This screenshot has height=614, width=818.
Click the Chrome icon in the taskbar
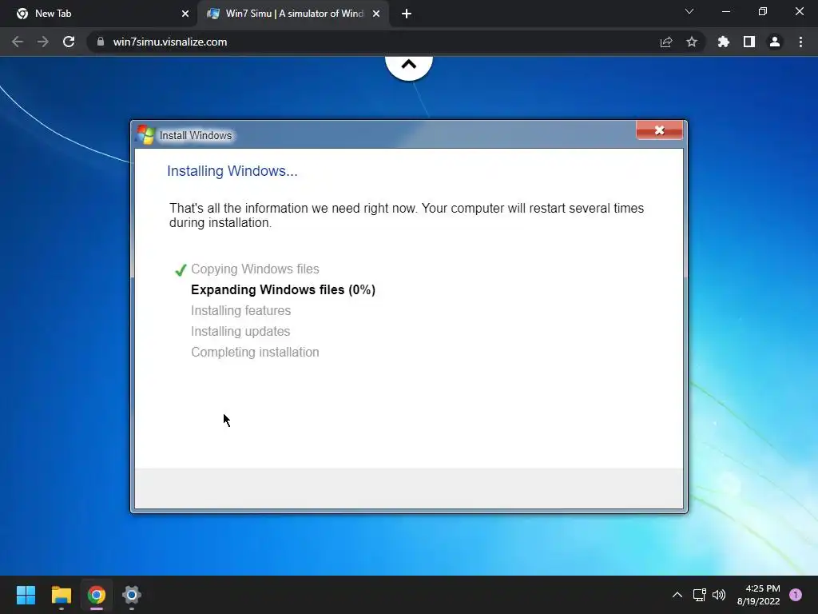pos(97,595)
